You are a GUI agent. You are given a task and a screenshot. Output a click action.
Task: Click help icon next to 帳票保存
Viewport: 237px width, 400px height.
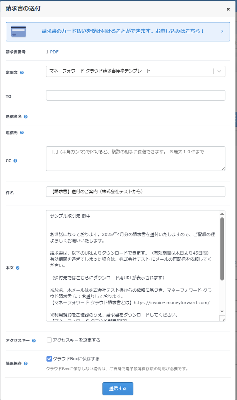point(26,363)
